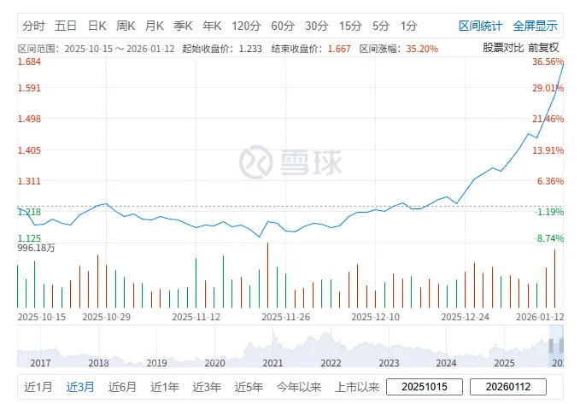Pick the 今年以来 year-to-date range
Viewport: 580px width, 404px height.
[x=299, y=387]
